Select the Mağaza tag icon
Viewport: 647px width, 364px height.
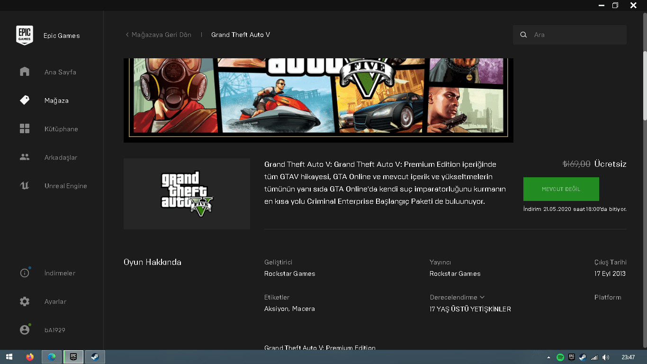pos(25,100)
